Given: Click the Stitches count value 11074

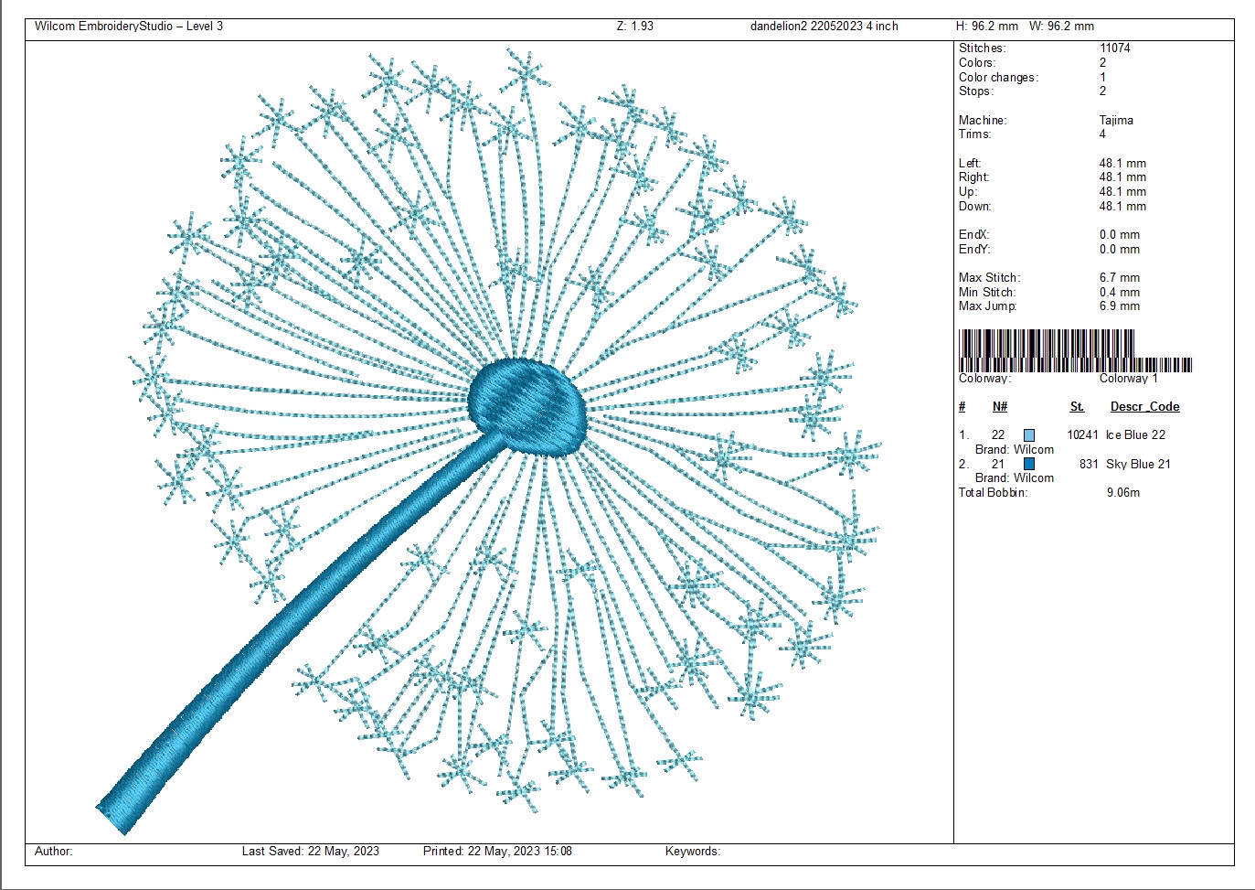Looking at the screenshot, I should click(x=1114, y=48).
